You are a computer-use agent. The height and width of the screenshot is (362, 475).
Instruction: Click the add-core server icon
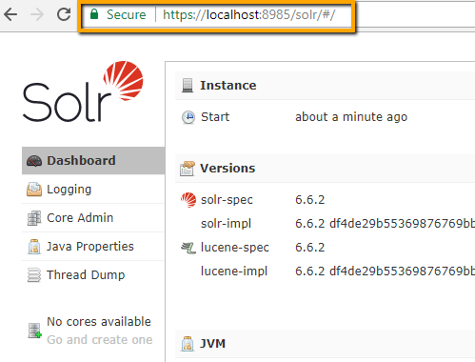pyautogui.click(x=35, y=331)
